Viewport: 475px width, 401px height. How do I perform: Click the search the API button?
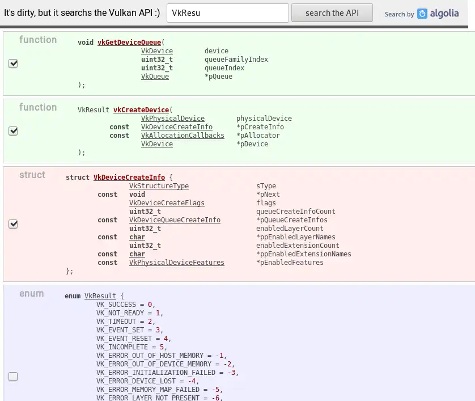tap(332, 13)
